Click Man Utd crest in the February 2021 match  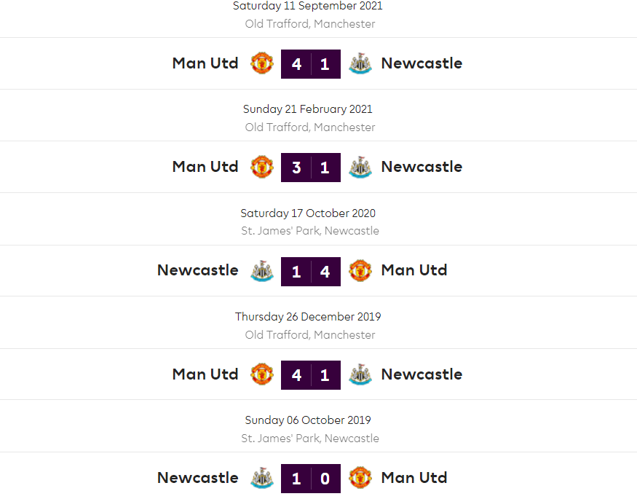click(261, 167)
